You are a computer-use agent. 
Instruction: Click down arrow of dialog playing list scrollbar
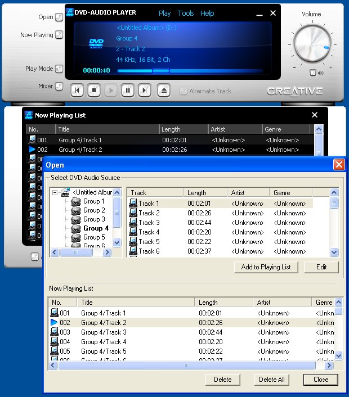click(x=339, y=355)
